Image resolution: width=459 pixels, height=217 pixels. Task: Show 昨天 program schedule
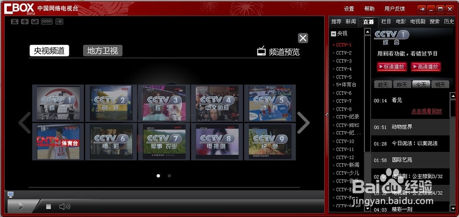point(402,84)
